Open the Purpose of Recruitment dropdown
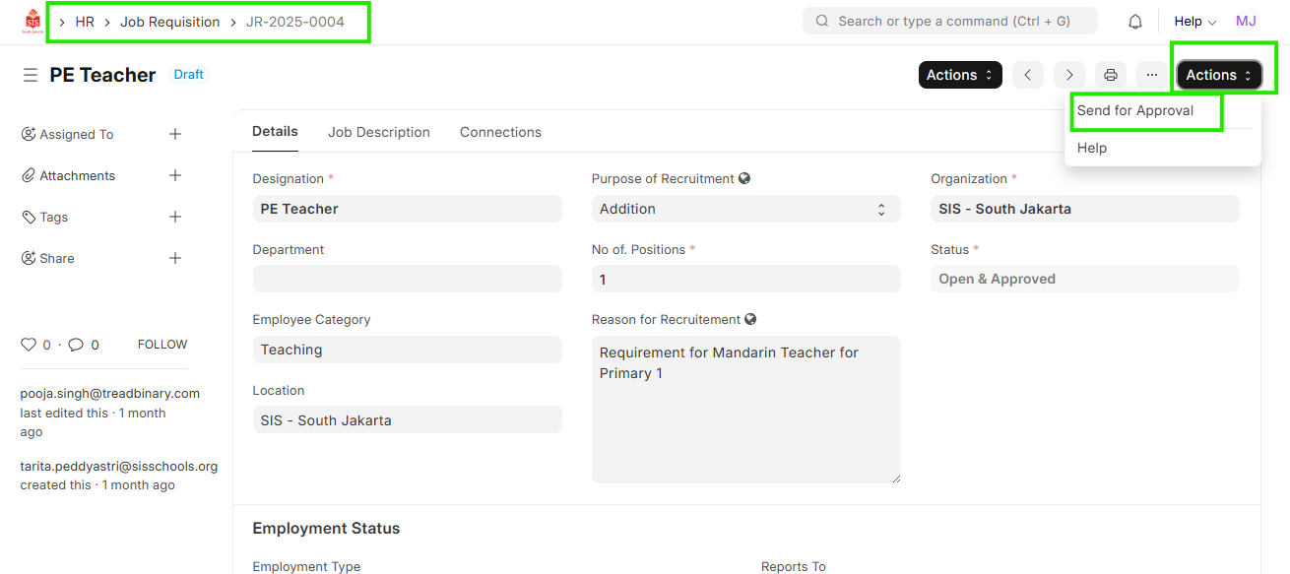 click(x=745, y=209)
